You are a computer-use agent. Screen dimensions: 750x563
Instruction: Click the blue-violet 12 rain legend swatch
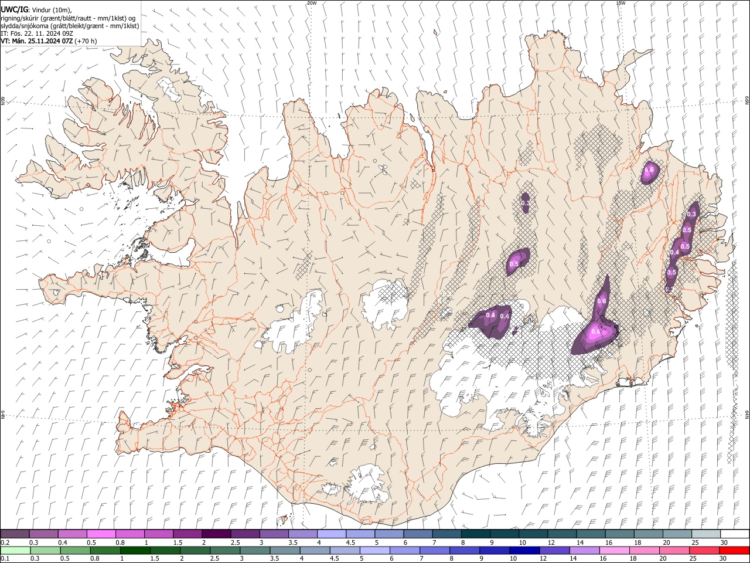click(x=555, y=550)
